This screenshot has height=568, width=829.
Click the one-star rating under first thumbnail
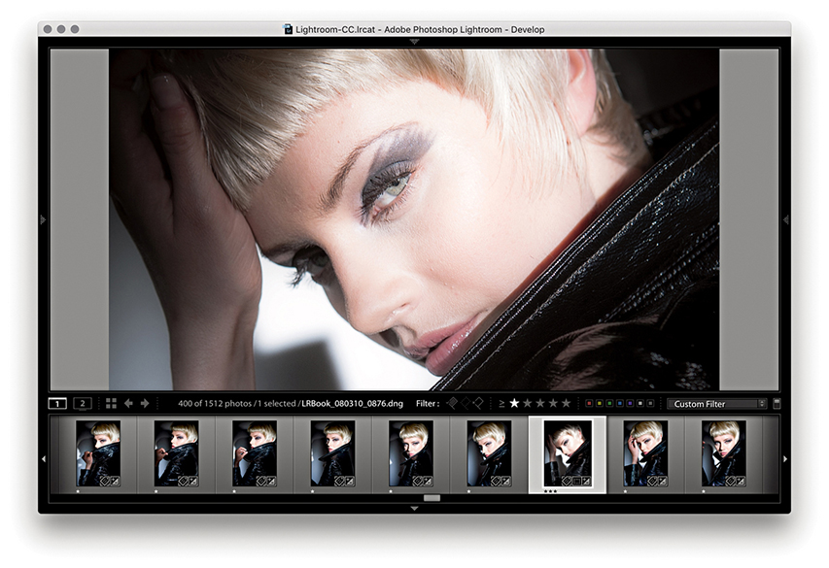pos(79,491)
